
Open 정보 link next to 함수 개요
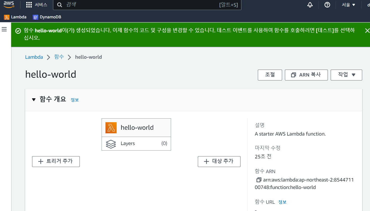[x=75, y=100]
